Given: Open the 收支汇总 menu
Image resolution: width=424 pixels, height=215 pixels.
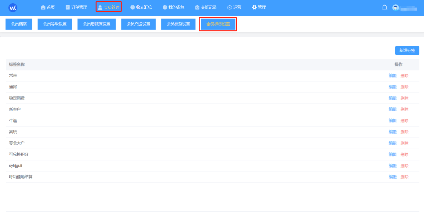Looking at the screenshot, I should pyautogui.click(x=144, y=7).
